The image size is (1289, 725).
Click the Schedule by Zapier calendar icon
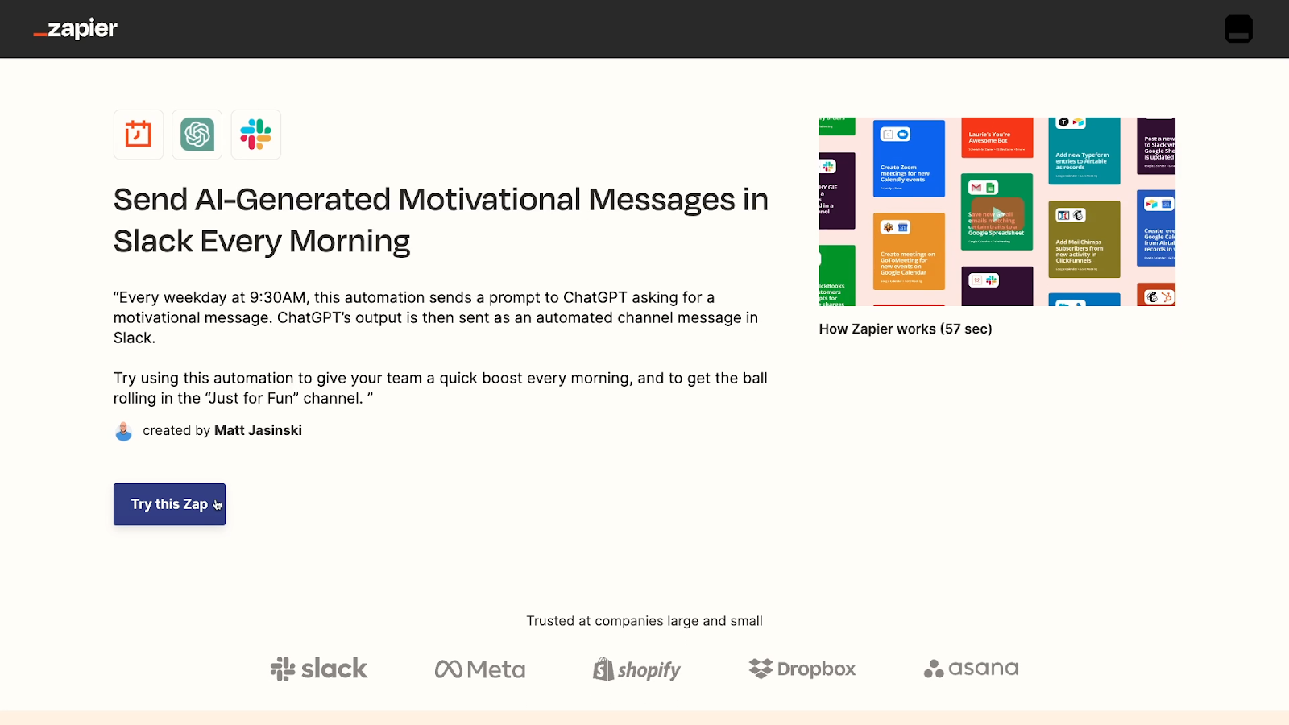(139, 135)
